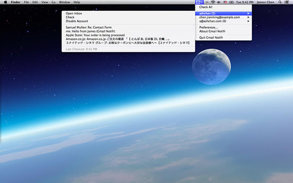293x183 pixels.
Task: Open the Go menu
Action: pyautogui.click(x=54, y=2)
